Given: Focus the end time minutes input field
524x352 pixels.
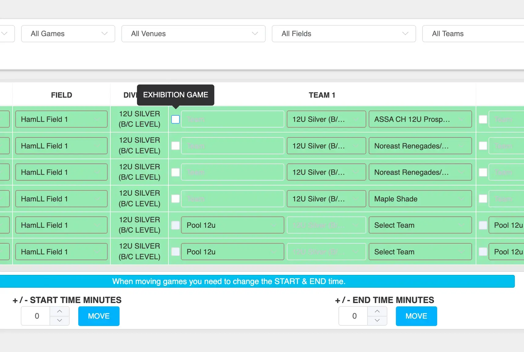Looking at the screenshot, I should pyautogui.click(x=353, y=316).
